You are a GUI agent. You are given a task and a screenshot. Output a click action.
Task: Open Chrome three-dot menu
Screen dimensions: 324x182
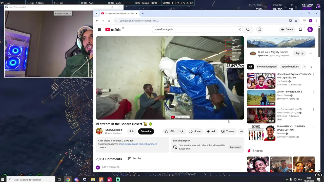(x=316, y=21)
